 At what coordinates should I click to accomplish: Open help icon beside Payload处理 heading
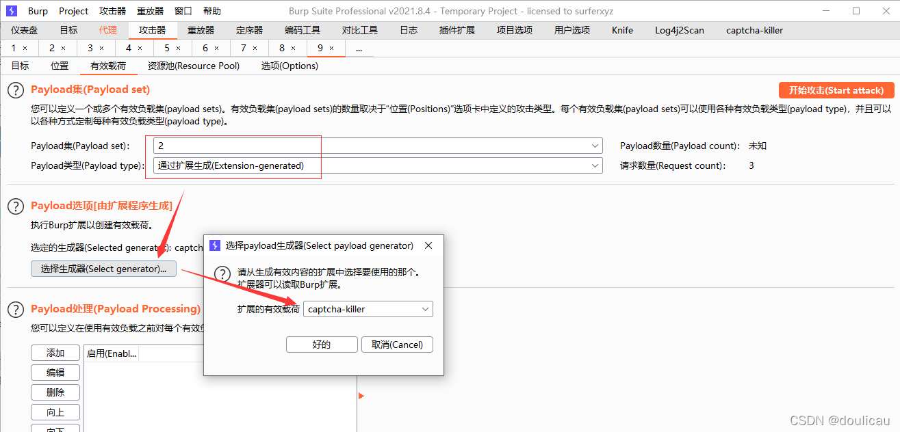(15, 309)
